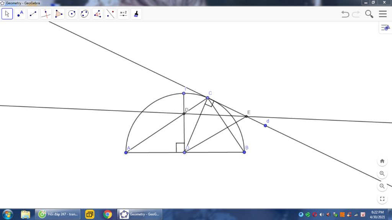The image size is (392, 220).
Task: Undo the last construction step
Action: [345, 14]
